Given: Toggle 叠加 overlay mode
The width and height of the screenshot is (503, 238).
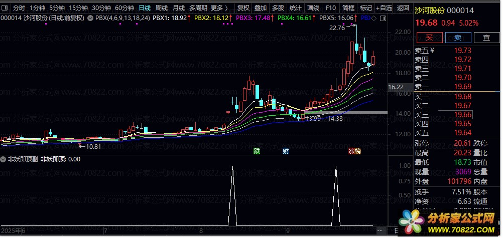Looking at the screenshot, I should click(261, 8).
